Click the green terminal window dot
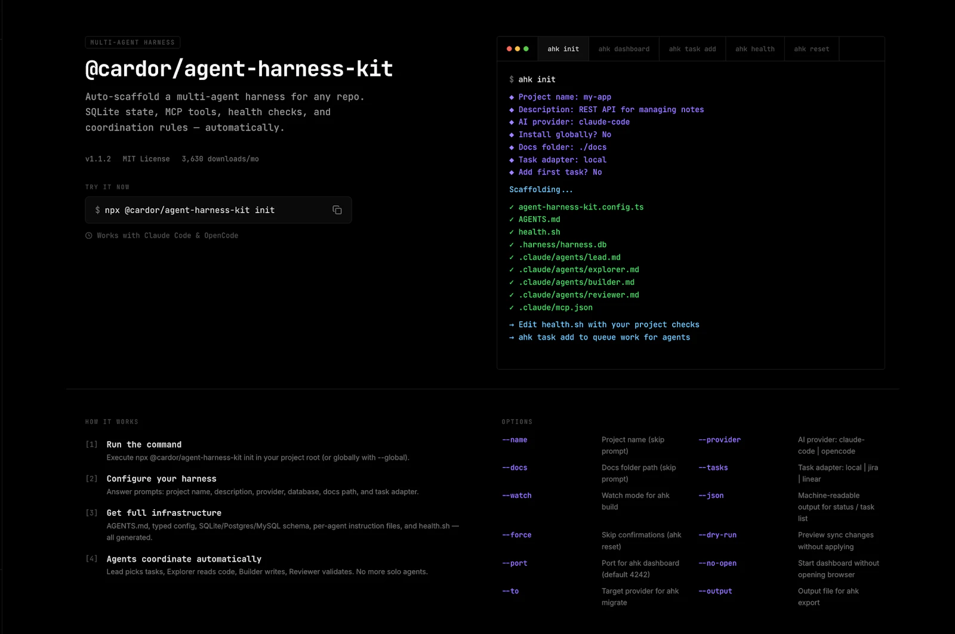The width and height of the screenshot is (955, 634). 526,49
